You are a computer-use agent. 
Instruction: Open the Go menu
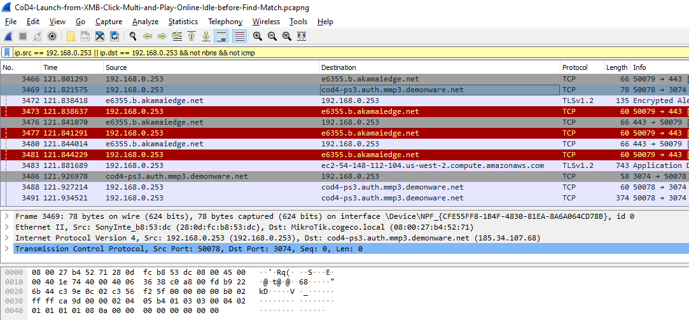click(x=80, y=22)
